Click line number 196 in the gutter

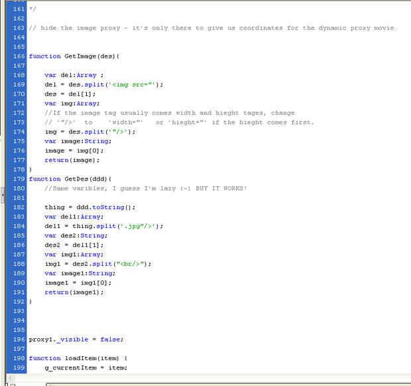coord(19,340)
